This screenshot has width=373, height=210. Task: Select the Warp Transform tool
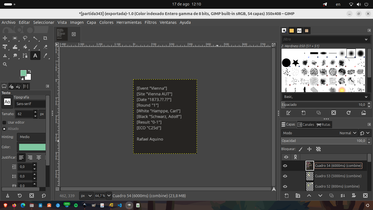click(x=15, y=47)
